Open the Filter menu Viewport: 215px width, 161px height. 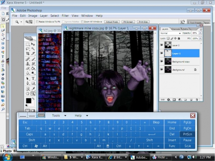coord(65,16)
